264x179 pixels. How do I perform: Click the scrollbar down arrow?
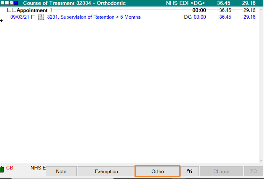(261, 160)
